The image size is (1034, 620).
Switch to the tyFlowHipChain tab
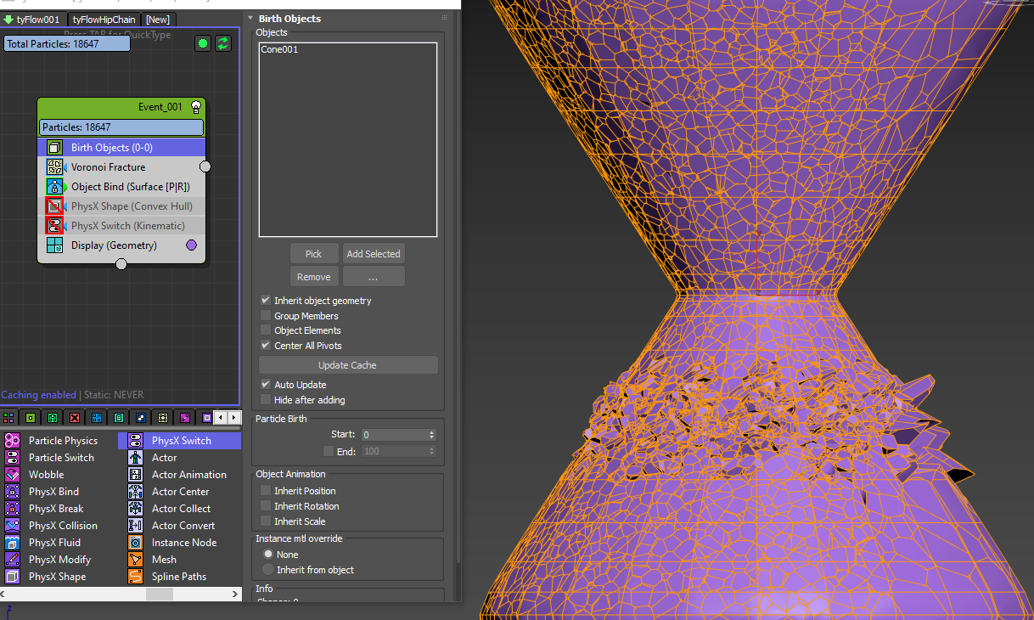pyautogui.click(x=103, y=19)
